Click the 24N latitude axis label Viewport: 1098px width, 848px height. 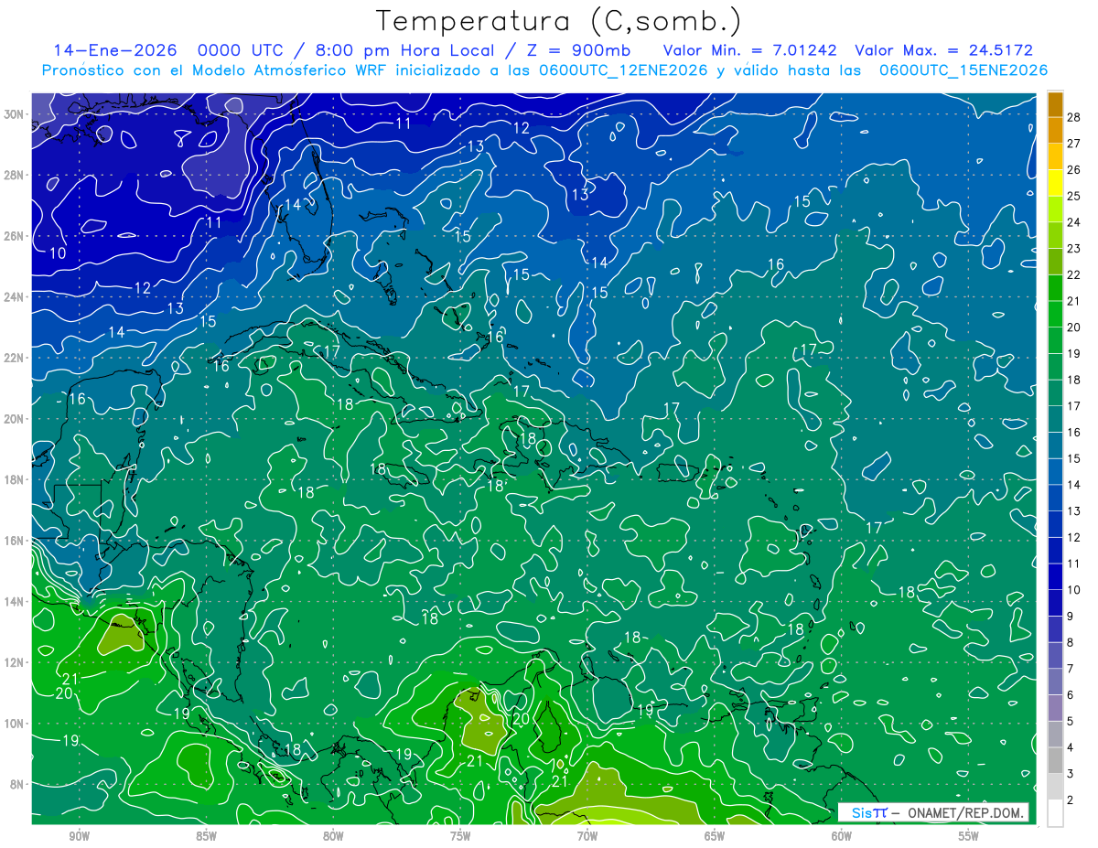click(x=14, y=297)
